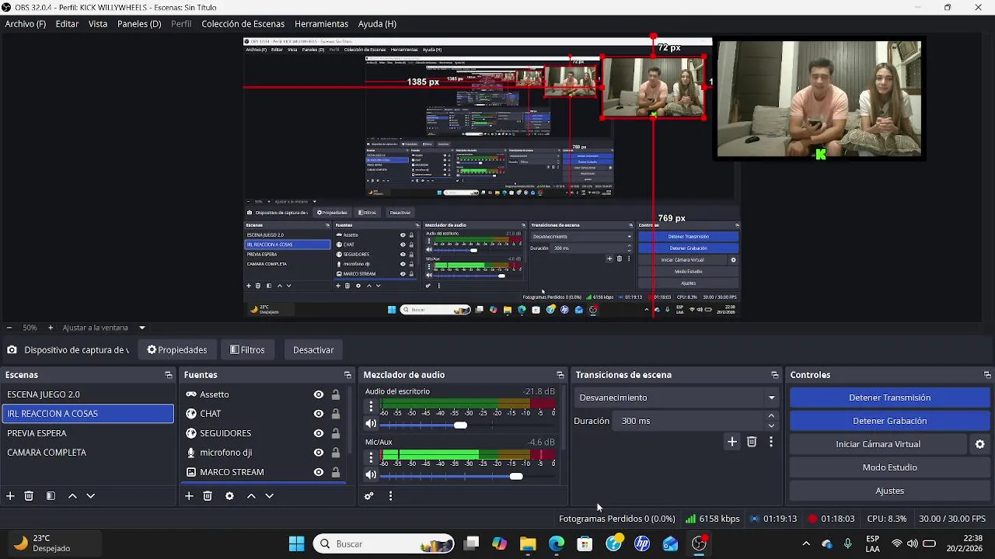Toggle lock on SEGUIDORES source
Viewport: 995px width, 559px height.
pyautogui.click(x=336, y=433)
